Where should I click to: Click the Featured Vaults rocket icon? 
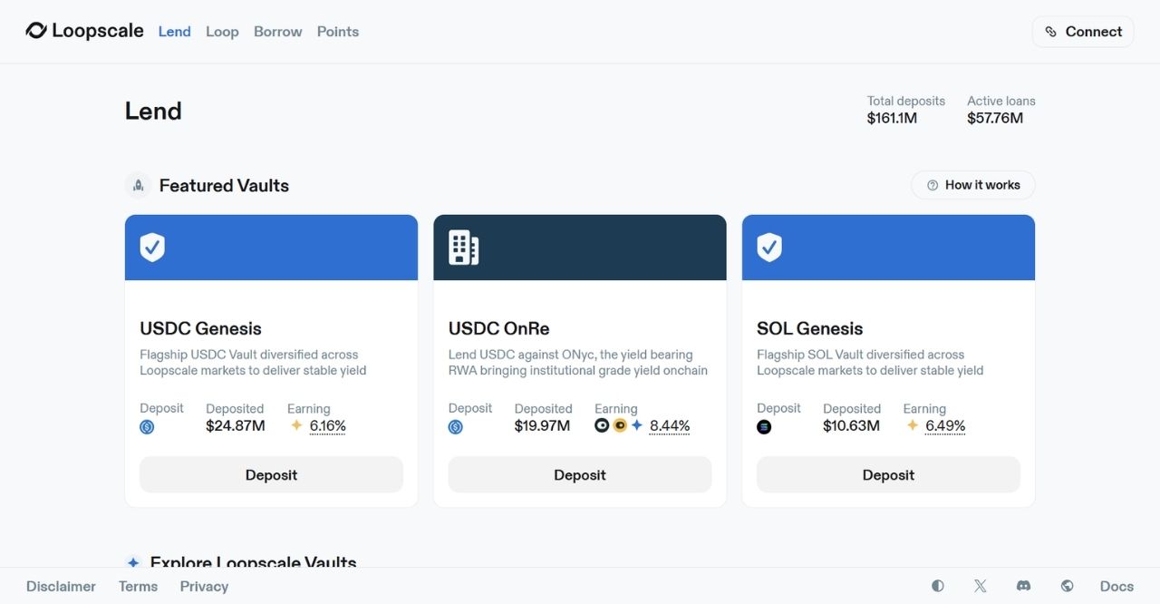coord(138,185)
